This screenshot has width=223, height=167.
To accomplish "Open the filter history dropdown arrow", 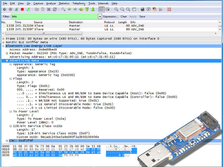I will pos(100,17).
